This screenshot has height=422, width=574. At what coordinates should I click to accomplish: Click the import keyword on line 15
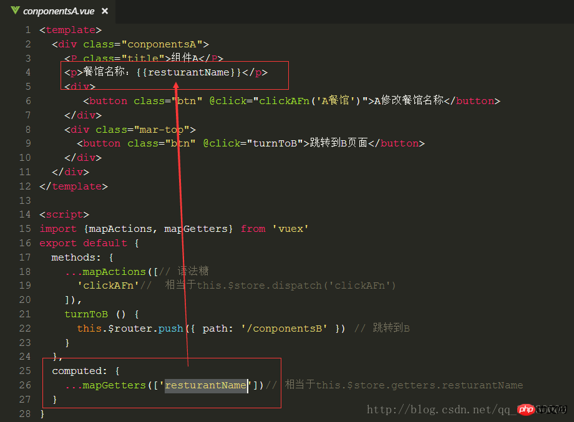click(x=58, y=229)
